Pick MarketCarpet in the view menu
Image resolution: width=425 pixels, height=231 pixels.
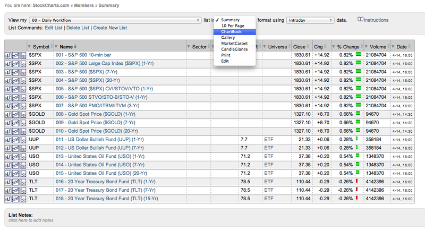click(x=234, y=44)
